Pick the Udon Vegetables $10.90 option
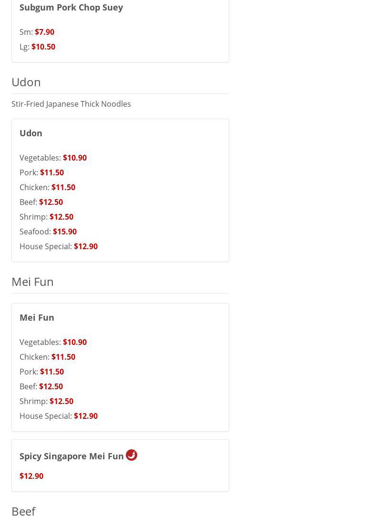Viewport: 367px width, 516px height. [74, 158]
